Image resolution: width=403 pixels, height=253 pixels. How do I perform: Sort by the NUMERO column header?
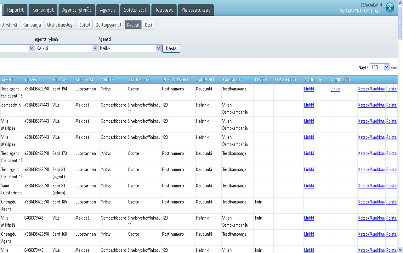click(x=33, y=80)
